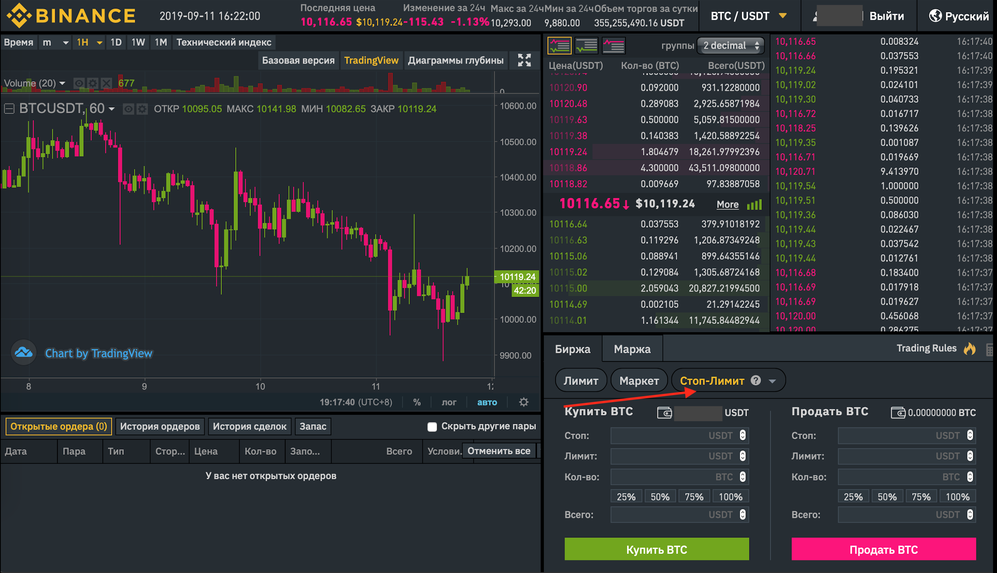The image size is (997, 573).
Task: Expand the Стоп-Лимит order type dropdown arrow
Action: pyautogui.click(x=772, y=381)
